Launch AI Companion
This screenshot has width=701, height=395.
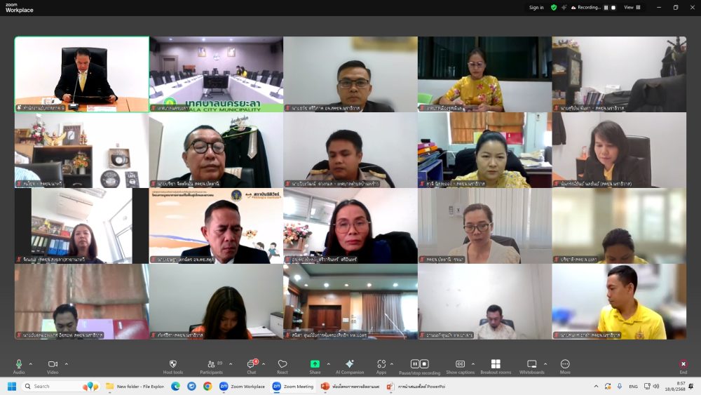[x=349, y=364]
